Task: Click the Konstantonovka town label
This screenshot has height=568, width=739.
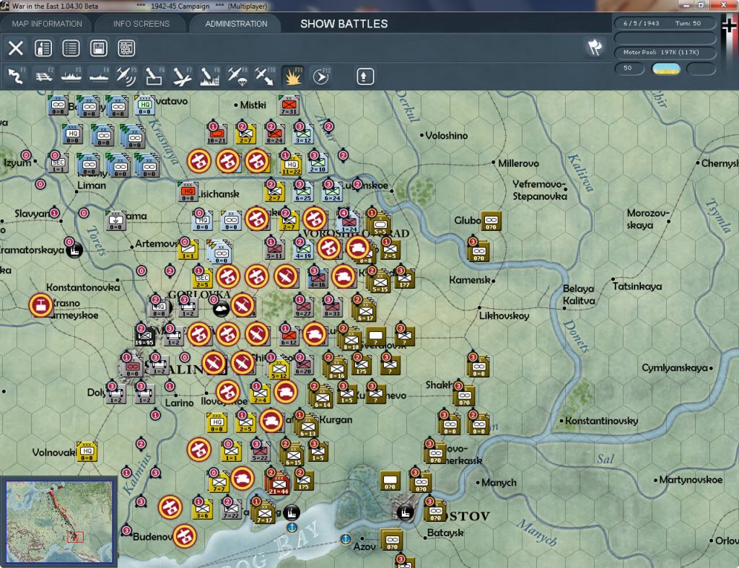Action: tap(83, 287)
